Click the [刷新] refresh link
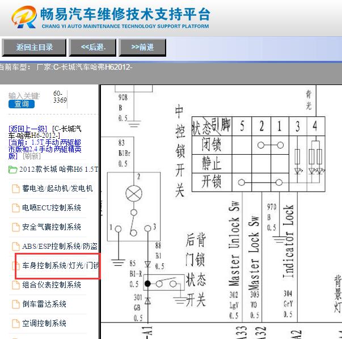The image size is (342, 339). pos(32,156)
